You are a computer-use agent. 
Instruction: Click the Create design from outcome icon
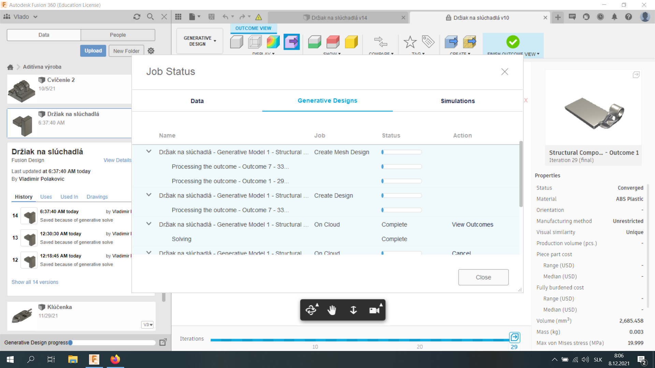click(x=451, y=42)
